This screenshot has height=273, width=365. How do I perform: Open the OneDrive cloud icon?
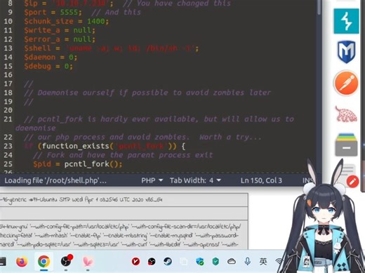pos(232,261)
